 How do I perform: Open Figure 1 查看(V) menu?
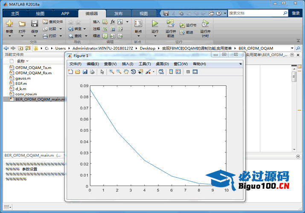[x=110, y=64]
